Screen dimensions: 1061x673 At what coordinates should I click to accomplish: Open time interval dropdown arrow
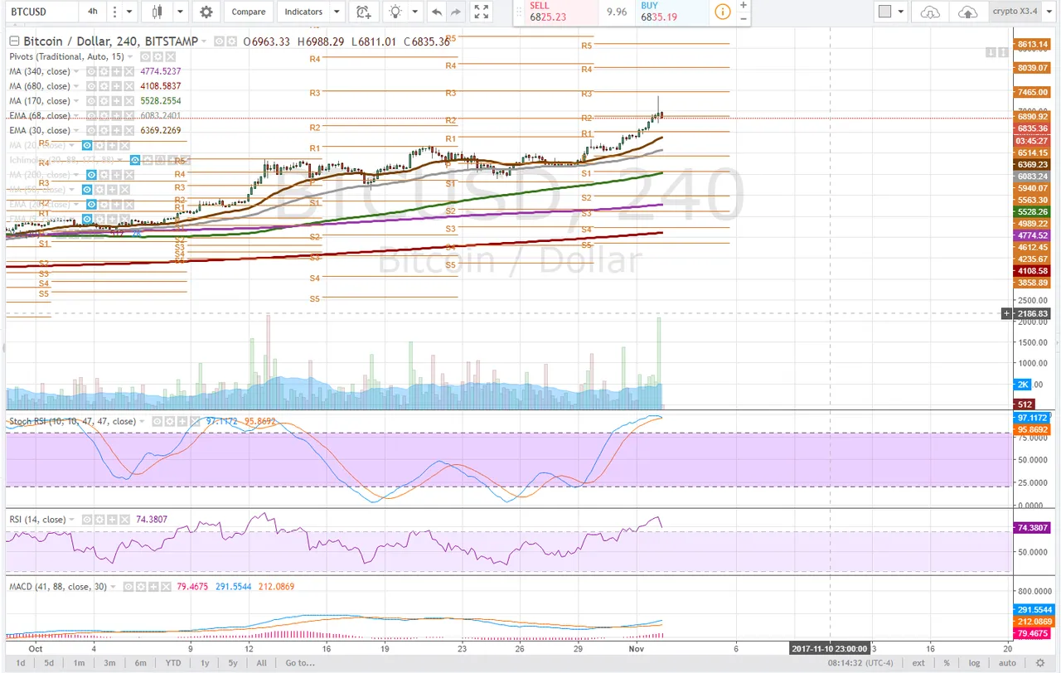tap(129, 12)
